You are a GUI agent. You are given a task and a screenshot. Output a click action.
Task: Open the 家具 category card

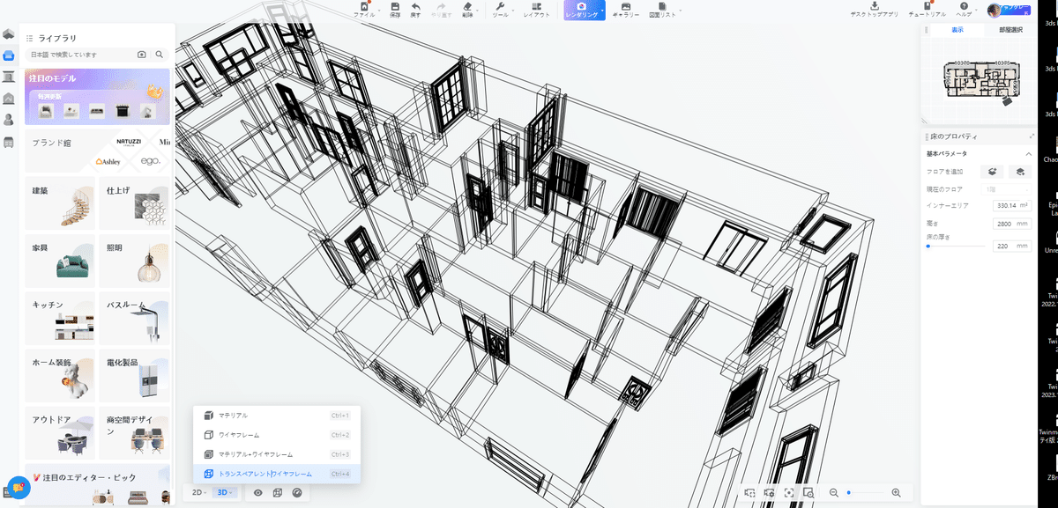coord(60,261)
